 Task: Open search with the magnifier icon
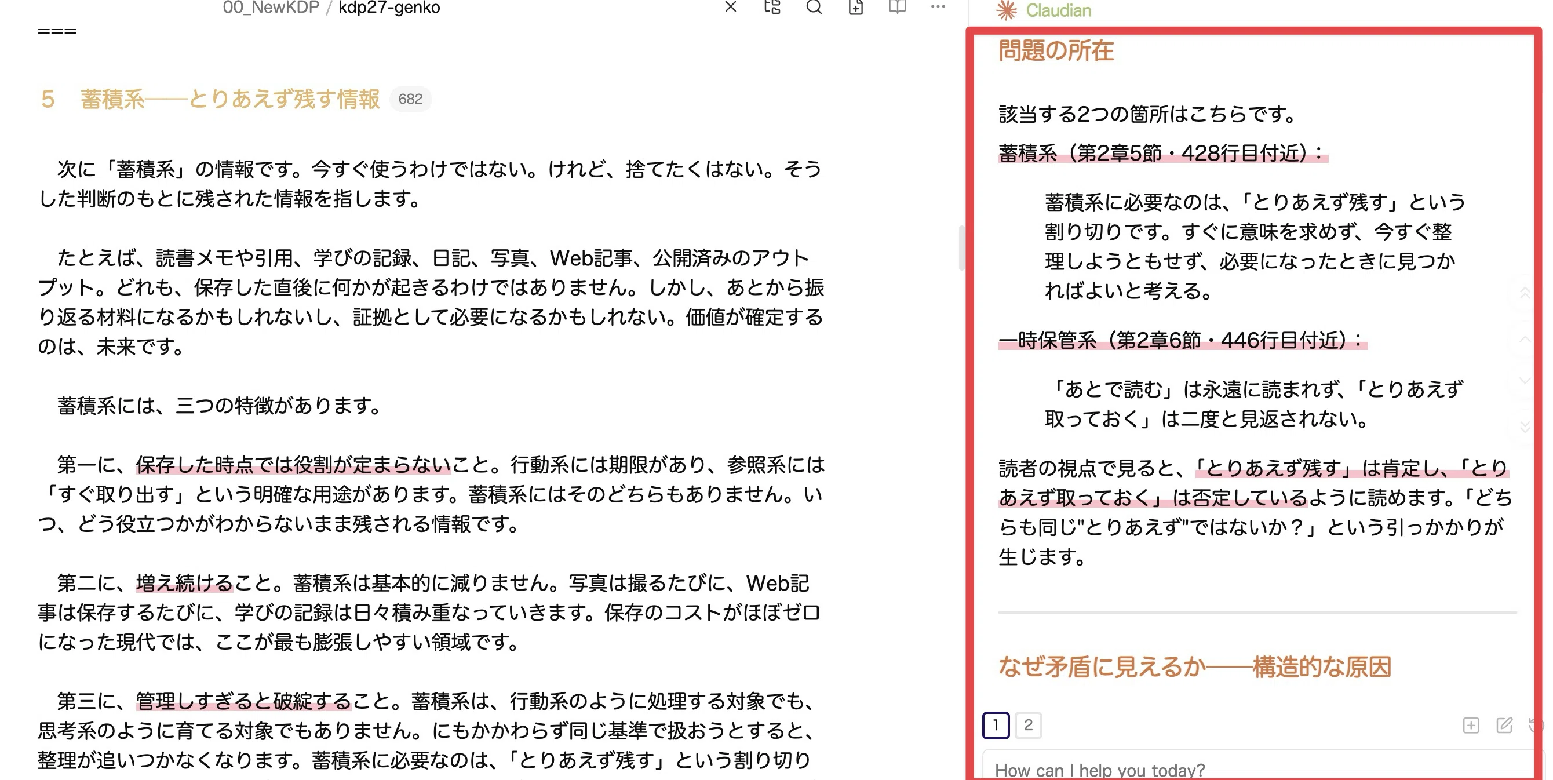tap(814, 6)
